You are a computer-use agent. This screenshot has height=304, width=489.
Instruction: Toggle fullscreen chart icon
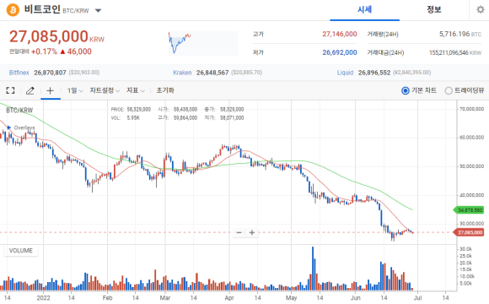10,90
